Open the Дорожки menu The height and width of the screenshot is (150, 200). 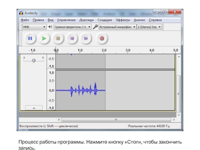coord(86,20)
